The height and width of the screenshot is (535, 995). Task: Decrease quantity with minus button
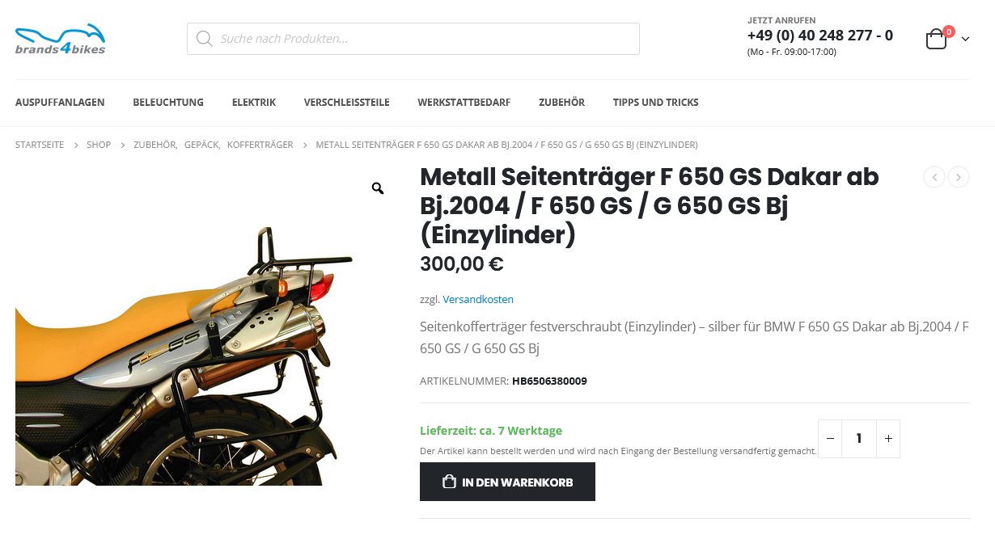pos(830,439)
